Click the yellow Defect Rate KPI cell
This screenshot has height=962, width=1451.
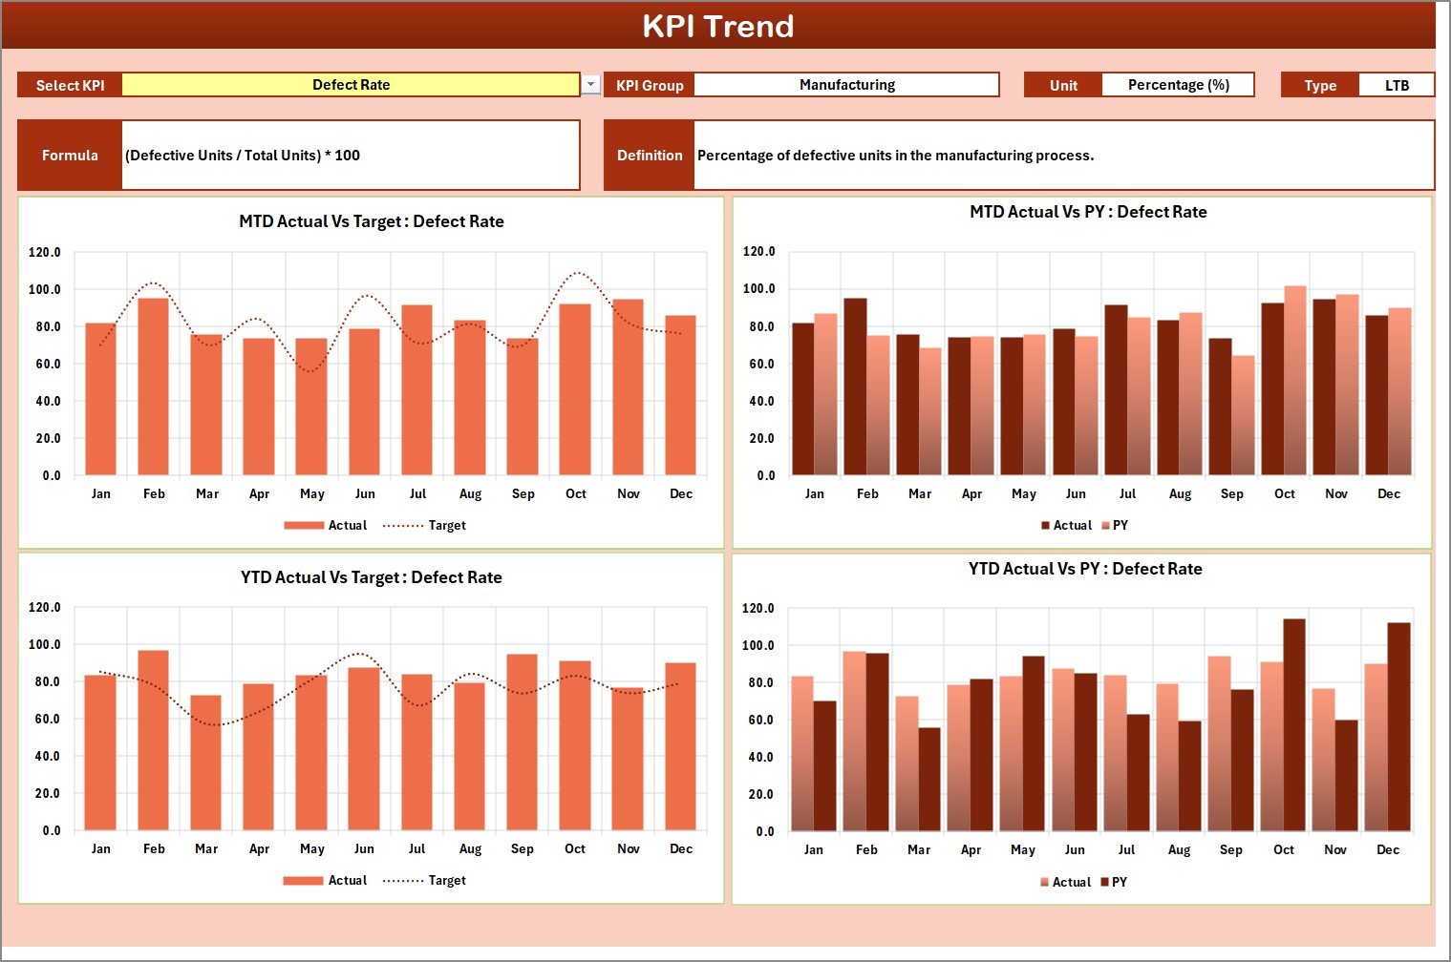[x=351, y=85]
